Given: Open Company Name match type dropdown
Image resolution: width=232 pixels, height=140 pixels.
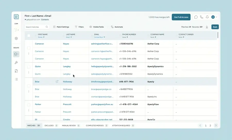Looking at the screenshot, I should [x=153, y=37].
